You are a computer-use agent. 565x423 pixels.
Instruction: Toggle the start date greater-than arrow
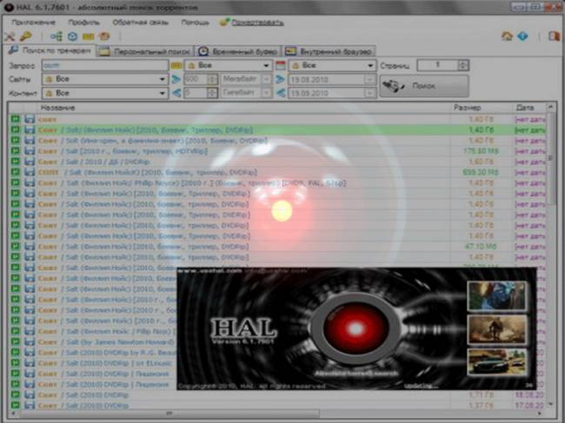pos(281,79)
